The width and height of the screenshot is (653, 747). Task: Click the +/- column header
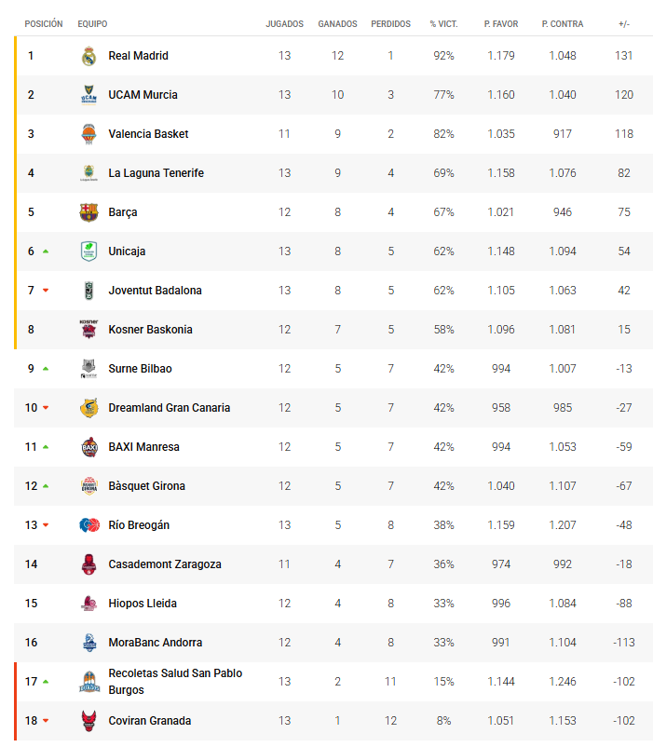[x=623, y=22]
